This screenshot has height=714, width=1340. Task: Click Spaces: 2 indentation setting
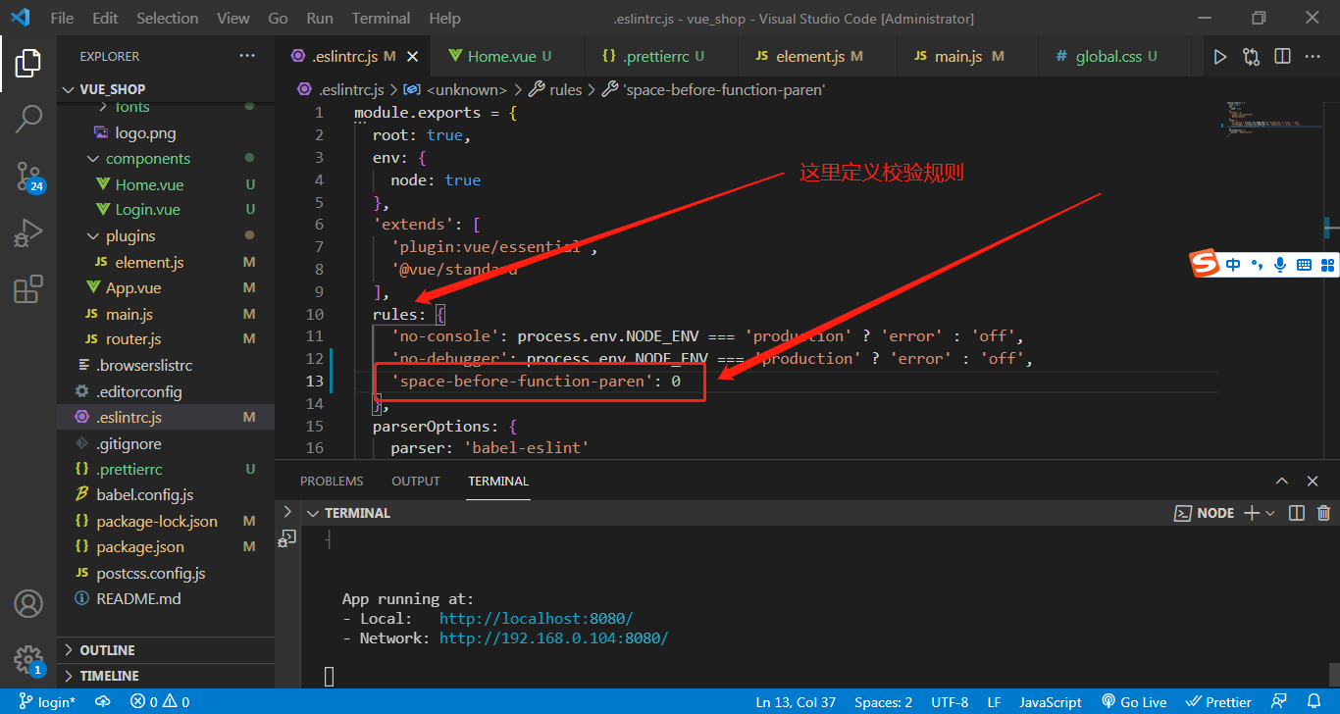coord(883,701)
